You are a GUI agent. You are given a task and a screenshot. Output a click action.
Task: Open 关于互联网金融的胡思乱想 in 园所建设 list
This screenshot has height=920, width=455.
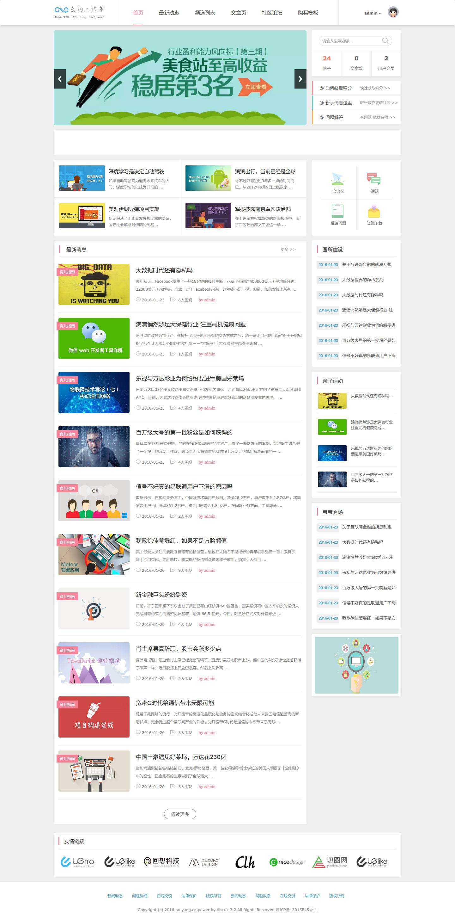coord(367,265)
